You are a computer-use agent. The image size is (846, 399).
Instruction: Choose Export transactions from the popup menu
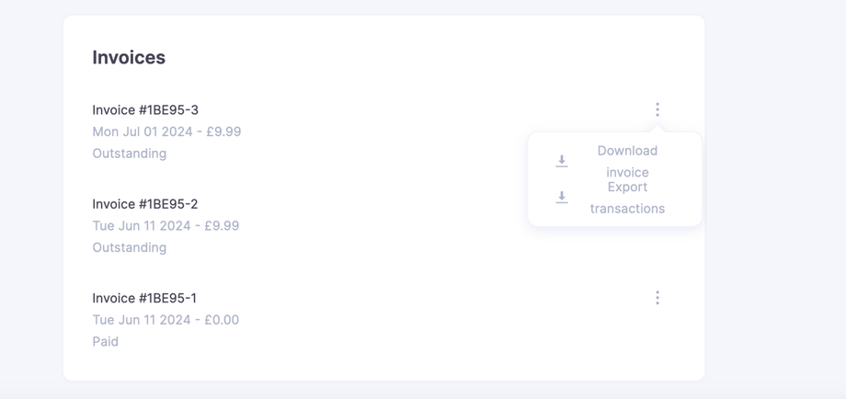(627, 198)
